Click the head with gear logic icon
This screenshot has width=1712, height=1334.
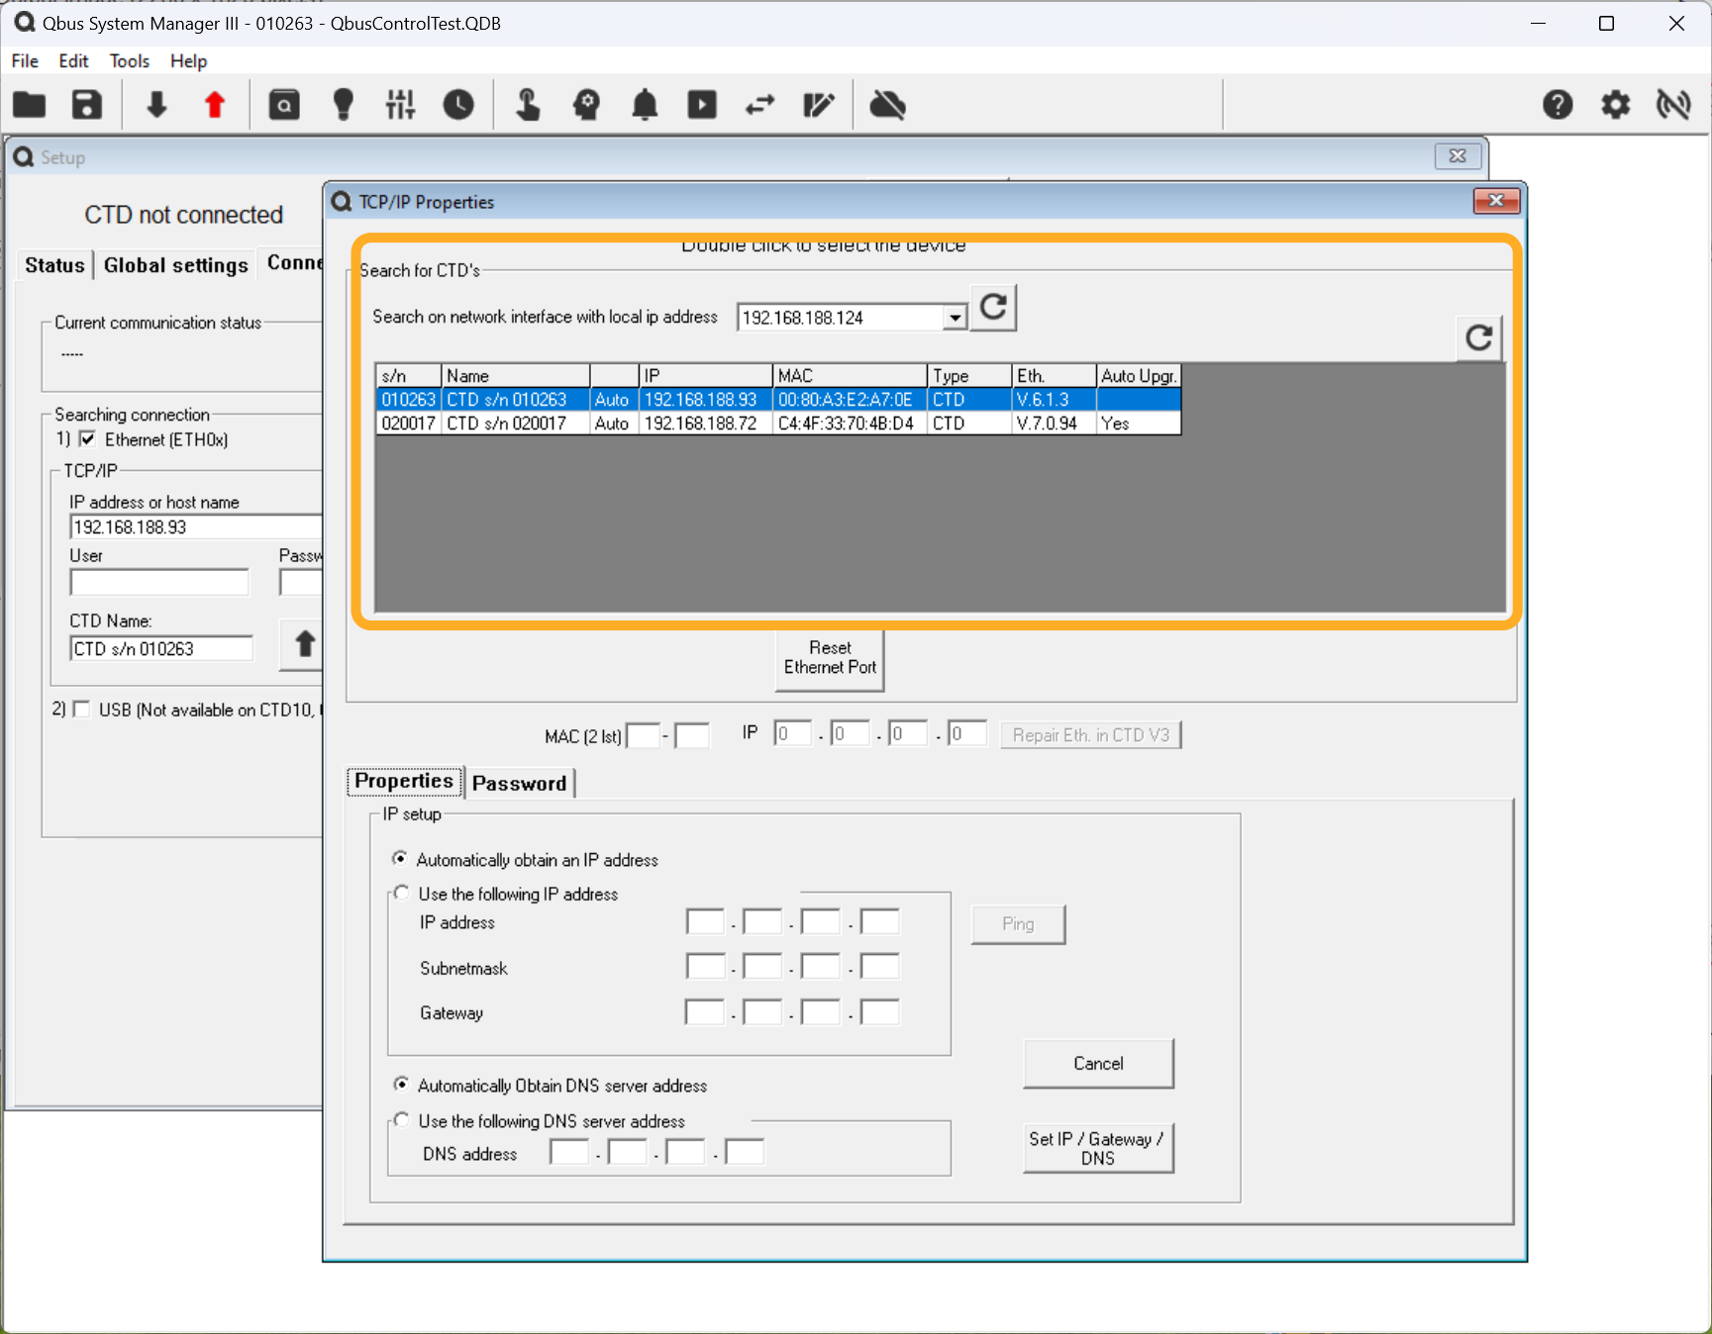[586, 104]
